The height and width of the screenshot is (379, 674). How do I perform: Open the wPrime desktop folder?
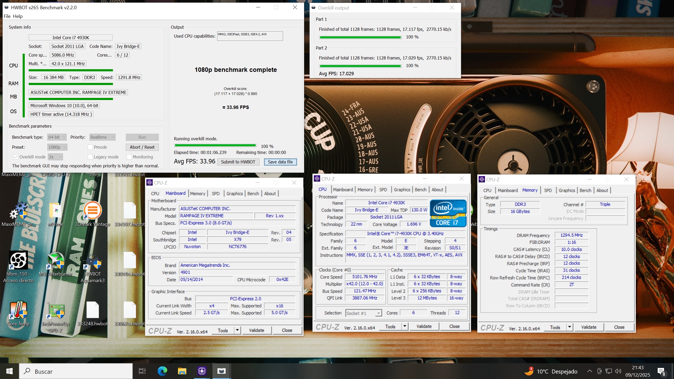coord(56,211)
